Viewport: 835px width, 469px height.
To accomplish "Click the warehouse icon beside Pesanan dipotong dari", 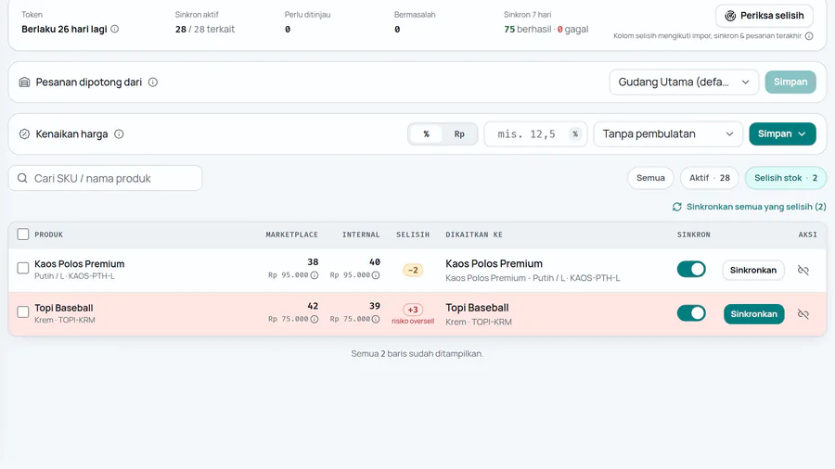I will (24, 82).
